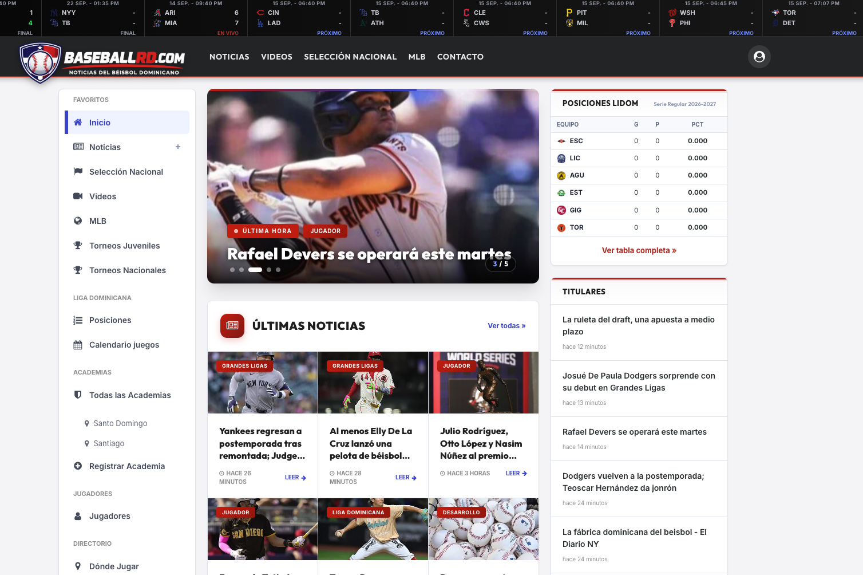Go to the fifth carousel slide dot

click(x=278, y=270)
